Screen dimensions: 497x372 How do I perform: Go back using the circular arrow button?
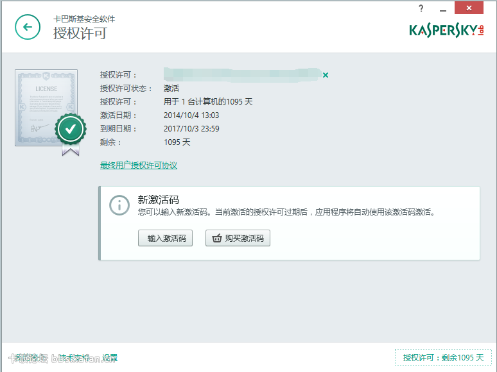click(28, 27)
